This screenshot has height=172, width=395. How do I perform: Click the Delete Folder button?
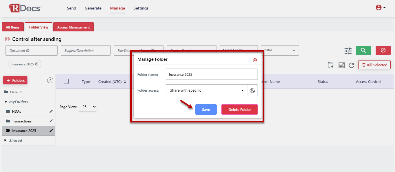point(239,109)
